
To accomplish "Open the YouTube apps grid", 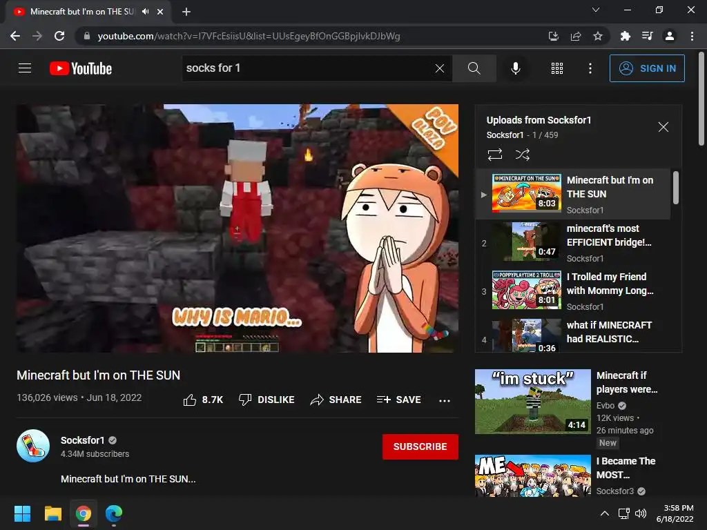I will point(557,68).
